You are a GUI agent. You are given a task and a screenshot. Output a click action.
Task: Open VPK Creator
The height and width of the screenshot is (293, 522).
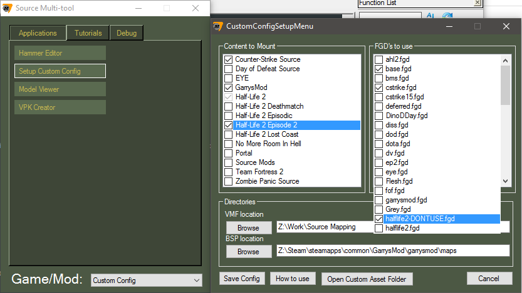(x=60, y=107)
